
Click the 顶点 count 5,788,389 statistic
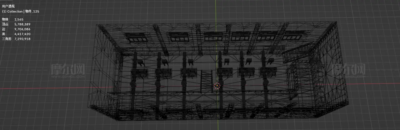click(22, 24)
